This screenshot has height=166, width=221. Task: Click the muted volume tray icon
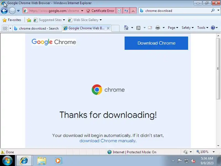pyautogui.click(x=193, y=161)
